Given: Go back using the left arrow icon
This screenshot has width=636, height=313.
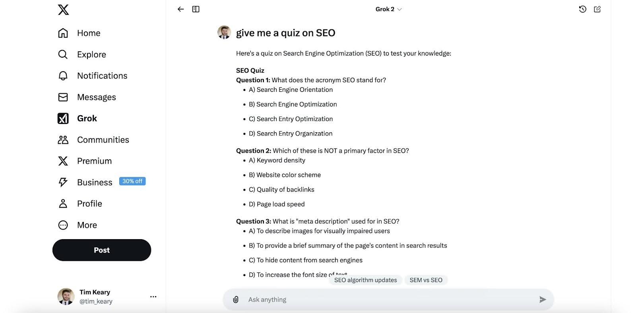Looking at the screenshot, I should click(x=181, y=9).
